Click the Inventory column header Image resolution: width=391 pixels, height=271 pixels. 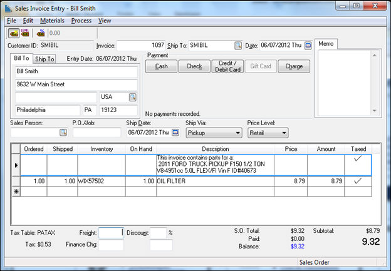point(102,149)
